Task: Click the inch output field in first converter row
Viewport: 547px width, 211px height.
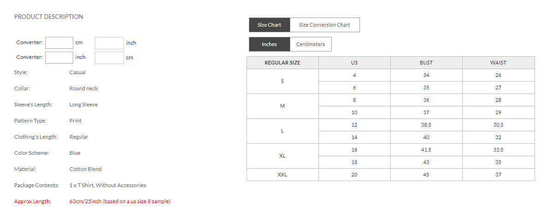Action: point(109,43)
